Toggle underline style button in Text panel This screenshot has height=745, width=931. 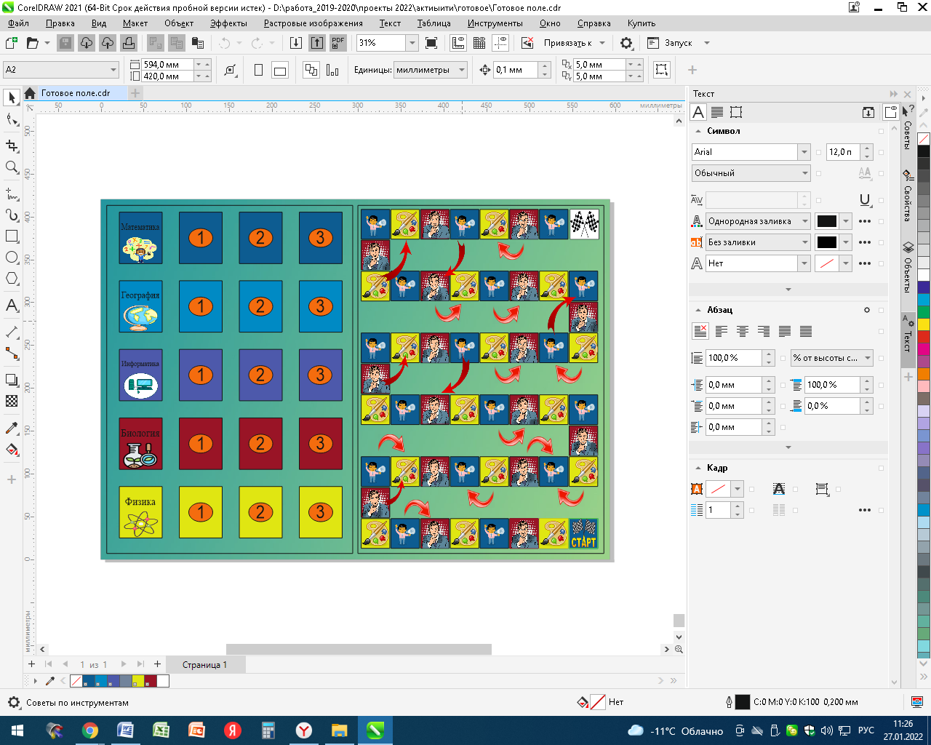point(865,200)
